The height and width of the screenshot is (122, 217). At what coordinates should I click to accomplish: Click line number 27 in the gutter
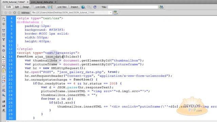pos(11,106)
